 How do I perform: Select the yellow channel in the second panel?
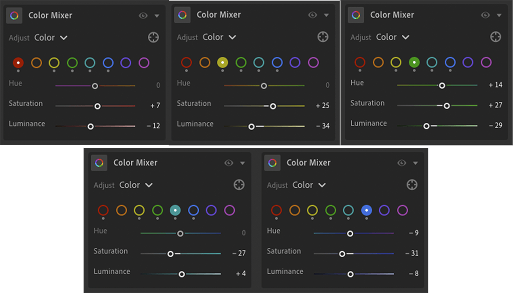click(x=222, y=63)
